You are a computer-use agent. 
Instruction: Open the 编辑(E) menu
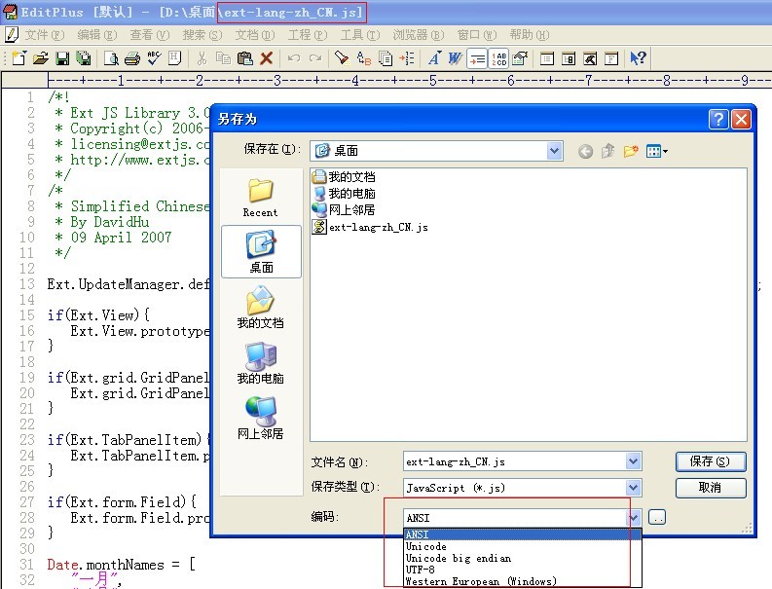97,34
